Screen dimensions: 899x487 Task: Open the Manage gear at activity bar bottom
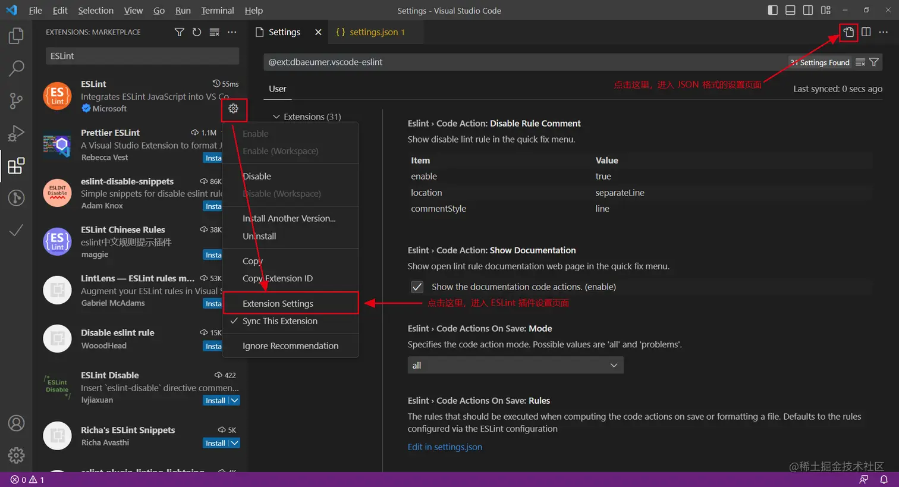click(x=16, y=455)
